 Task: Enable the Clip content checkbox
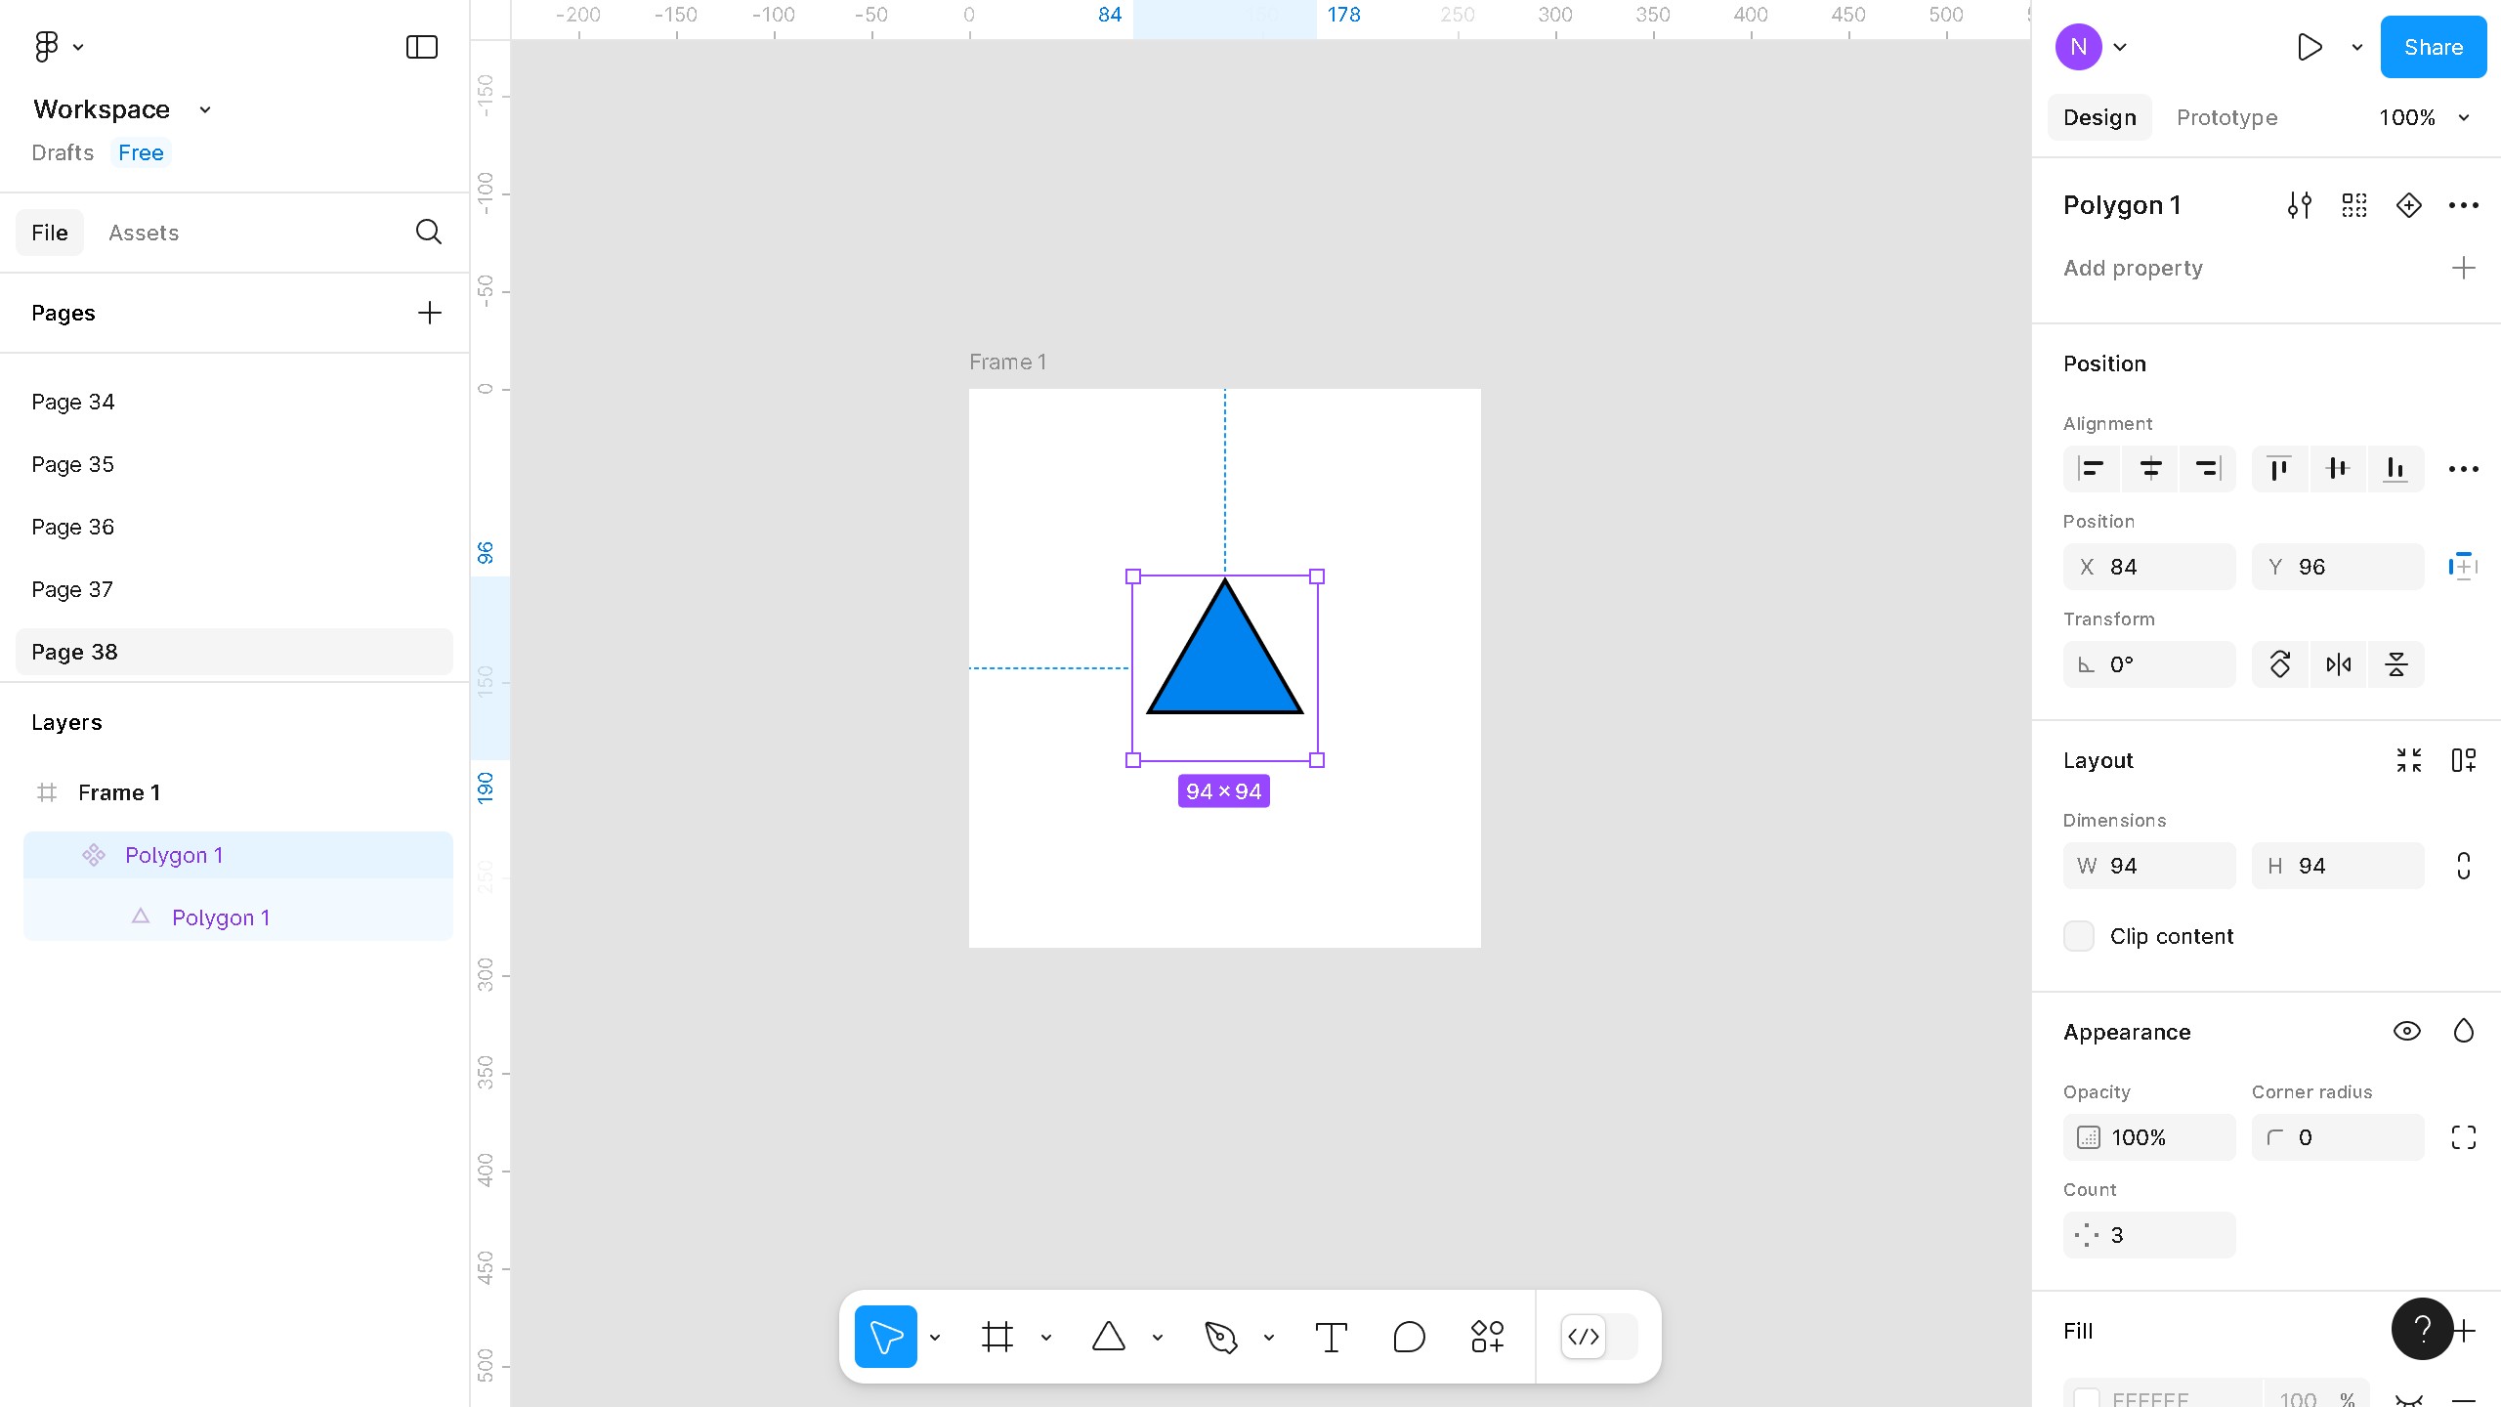point(2079,936)
